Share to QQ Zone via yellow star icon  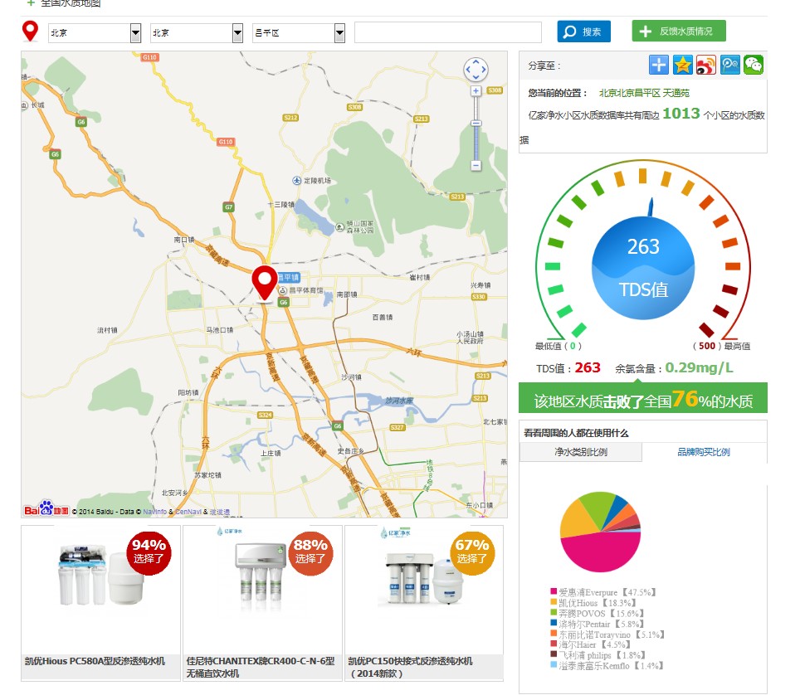tap(683, 65)
